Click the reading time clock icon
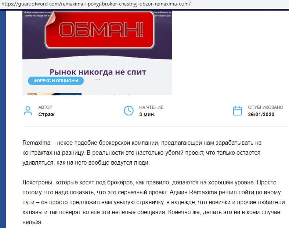The width and height of the screenshot is (289, 228). coord(129,111)
